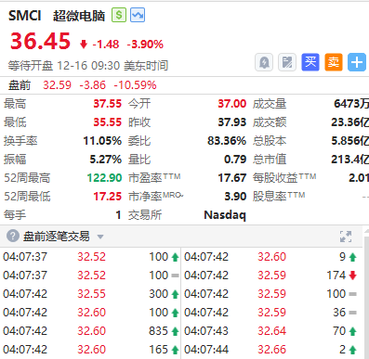Screen dimensions: 369x359
Task: Select the 32.59 trade with volume 36
Action: coord(270,312)
